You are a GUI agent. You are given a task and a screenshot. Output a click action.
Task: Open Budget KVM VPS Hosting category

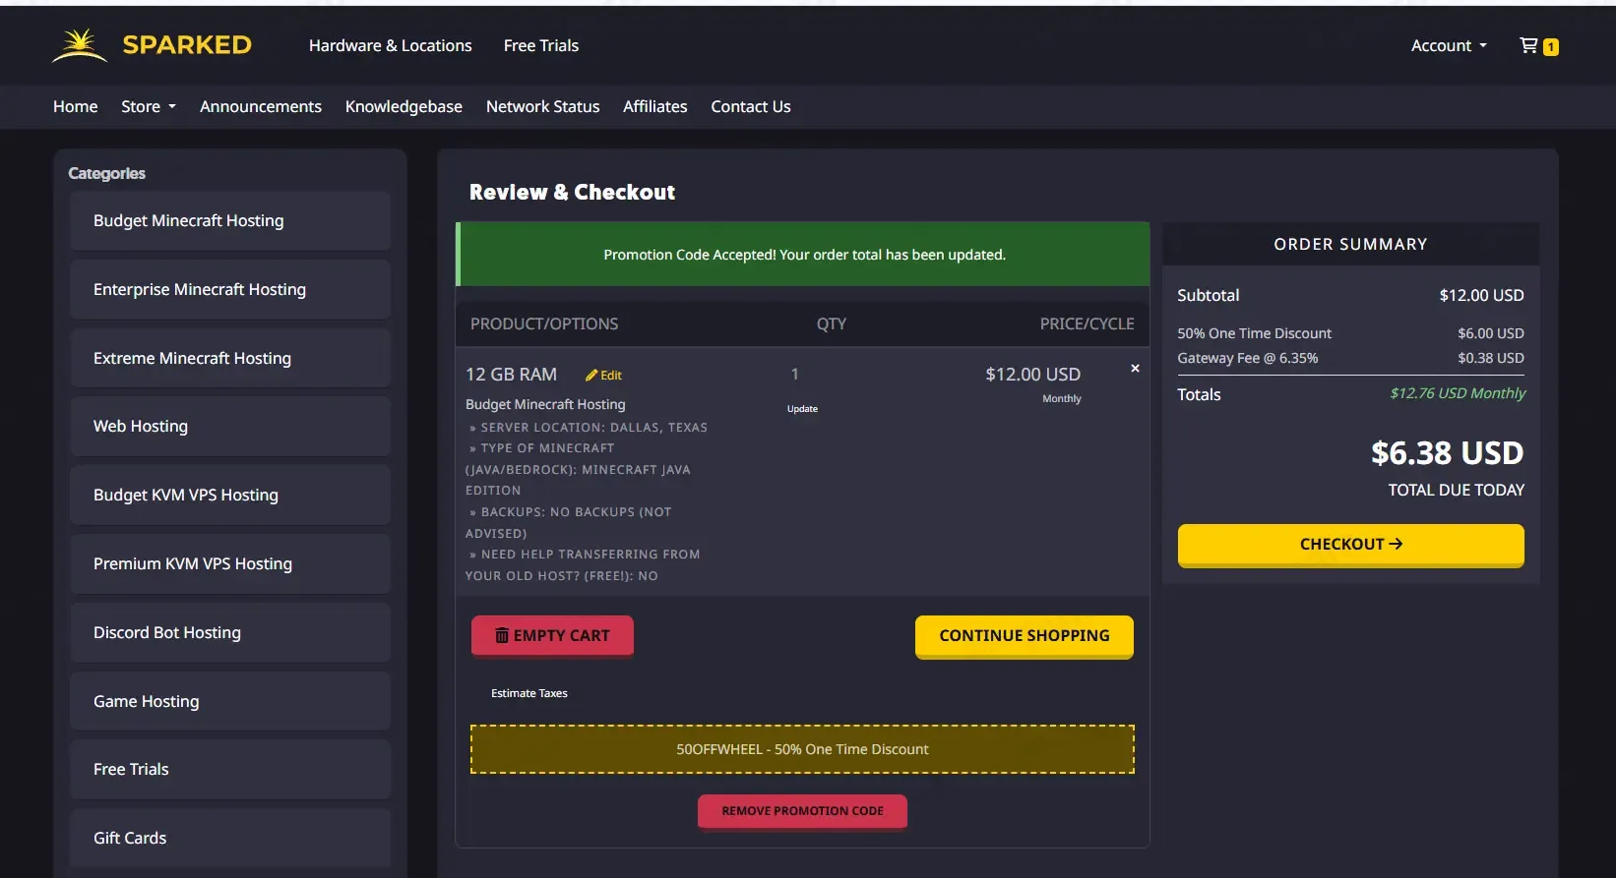[x=230, y=496]
